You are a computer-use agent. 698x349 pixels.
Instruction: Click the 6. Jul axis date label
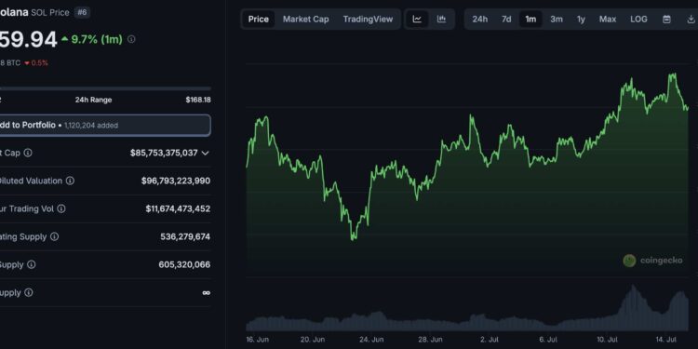coord(548,339)
